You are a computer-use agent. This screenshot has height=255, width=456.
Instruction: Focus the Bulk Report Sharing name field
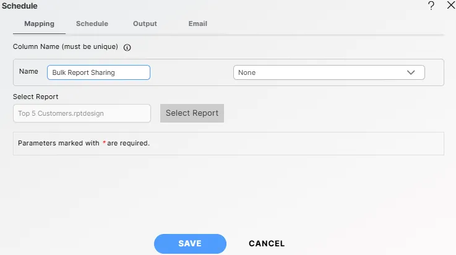tap(98, 72)
